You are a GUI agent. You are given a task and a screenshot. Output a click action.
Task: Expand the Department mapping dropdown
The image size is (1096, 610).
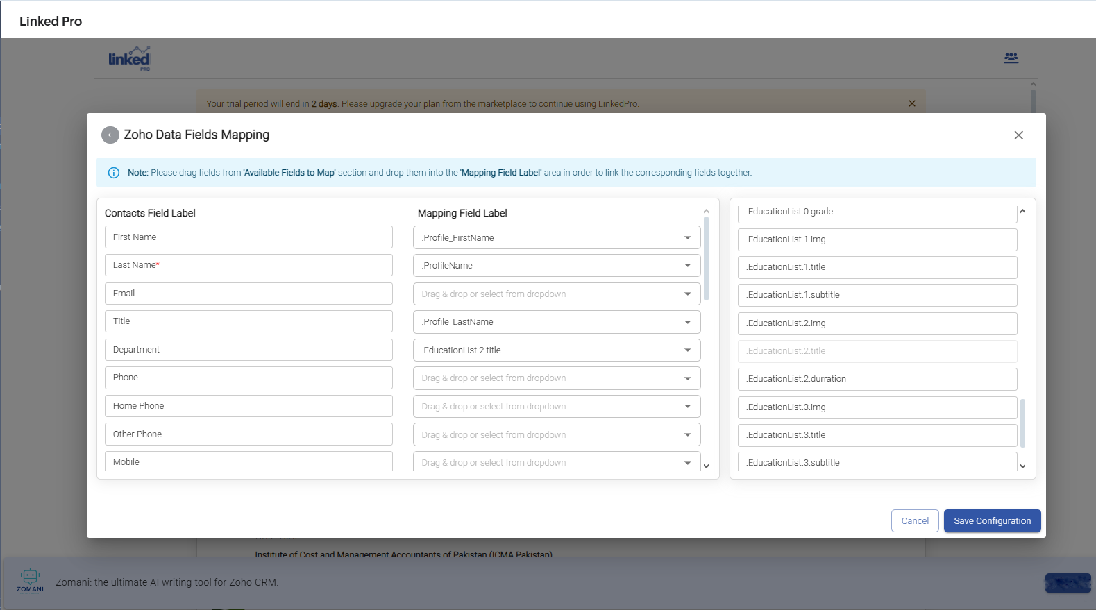687,350
